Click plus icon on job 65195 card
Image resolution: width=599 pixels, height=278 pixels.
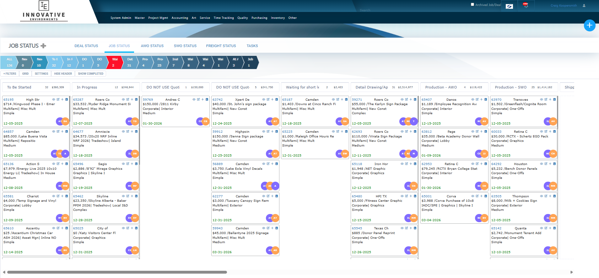pos(62,99)
